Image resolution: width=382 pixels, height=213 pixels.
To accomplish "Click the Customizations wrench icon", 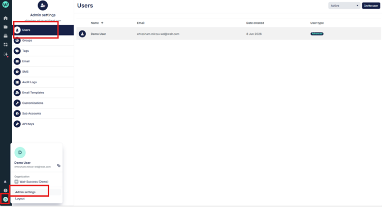I will point(17,103).
